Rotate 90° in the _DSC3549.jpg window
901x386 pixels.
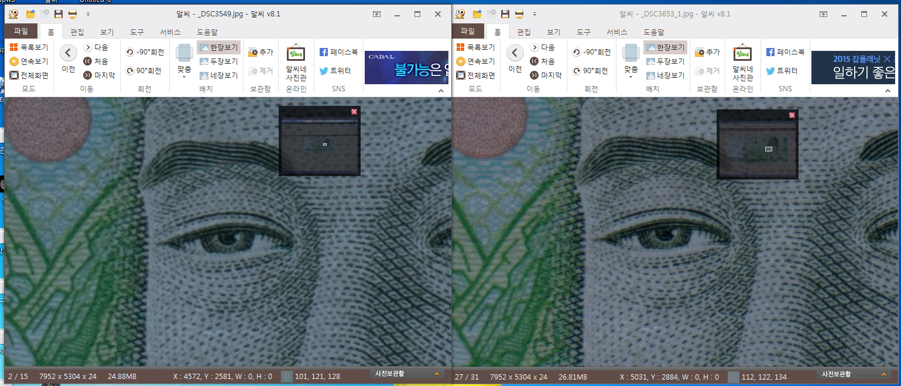(143, 71)
